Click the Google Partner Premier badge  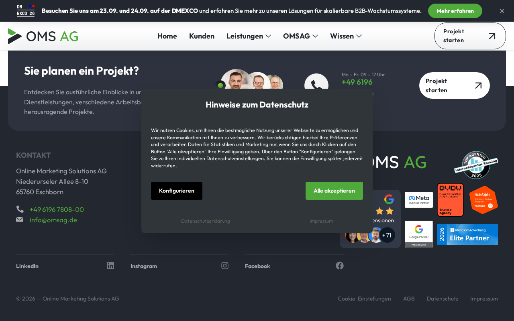pyautogui.click(x=419, y=234)
